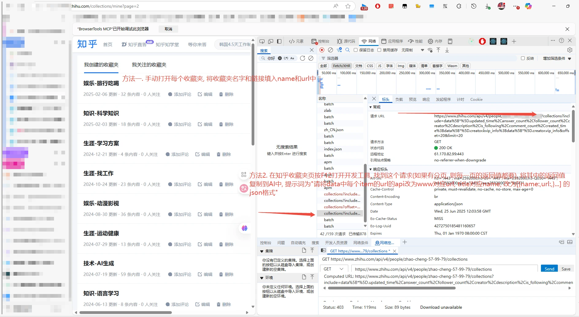579x317 pixels.
Task: Switch to the 响应 tab
Action: coord(426,99)
